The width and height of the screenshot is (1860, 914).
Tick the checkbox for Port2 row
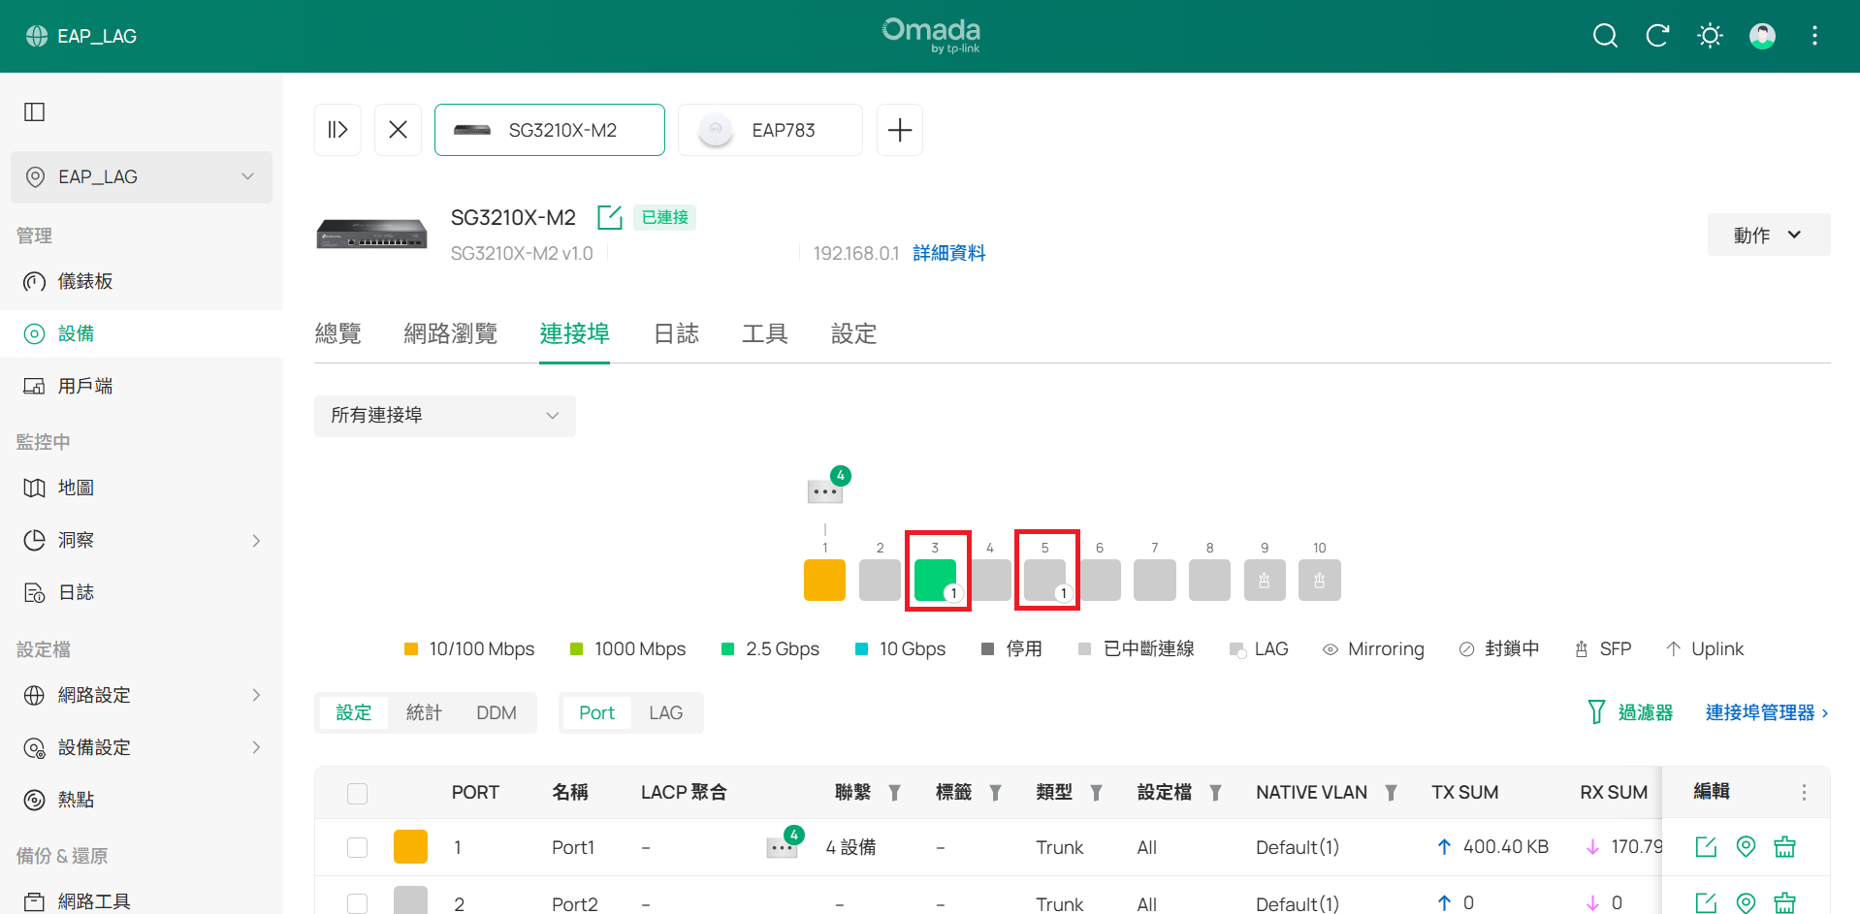(357, 903)
